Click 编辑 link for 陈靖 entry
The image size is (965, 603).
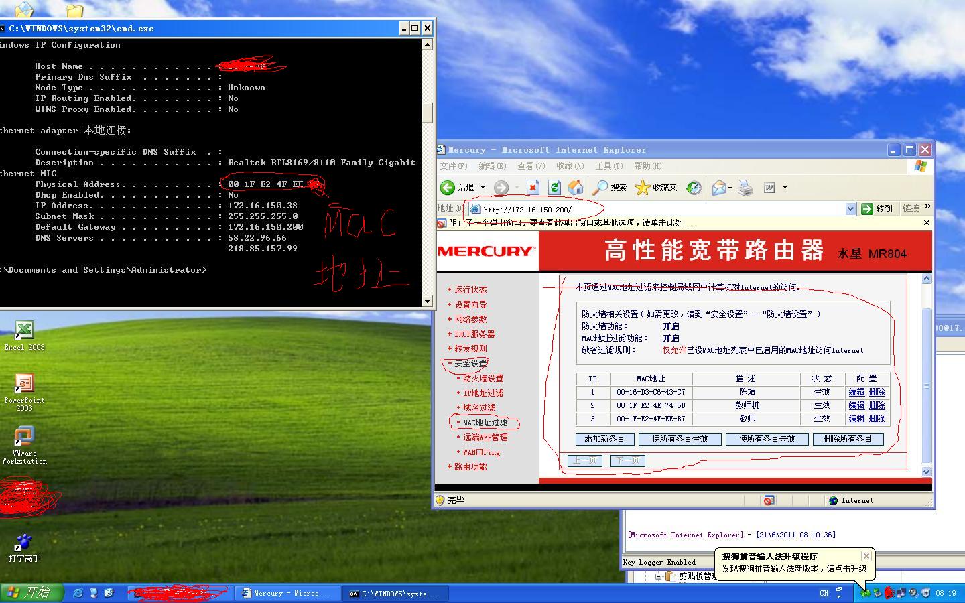coord(856,392)
